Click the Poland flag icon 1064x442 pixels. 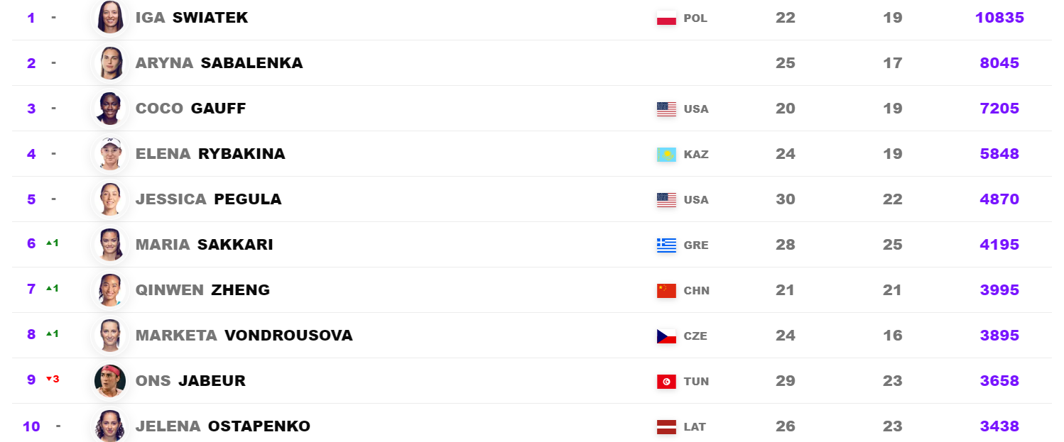[666, 18]
